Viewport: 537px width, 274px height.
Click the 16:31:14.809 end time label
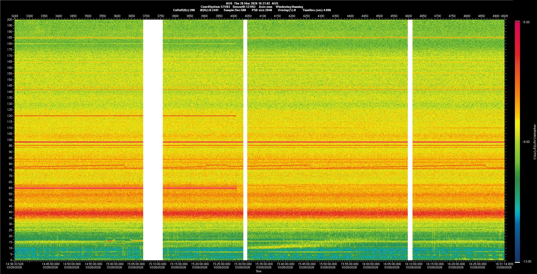[x=504, y=264]
